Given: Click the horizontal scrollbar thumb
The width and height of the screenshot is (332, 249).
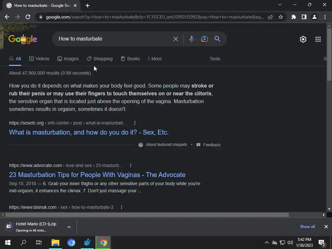Looking at the screenshot, I should (x=147, y=215).
